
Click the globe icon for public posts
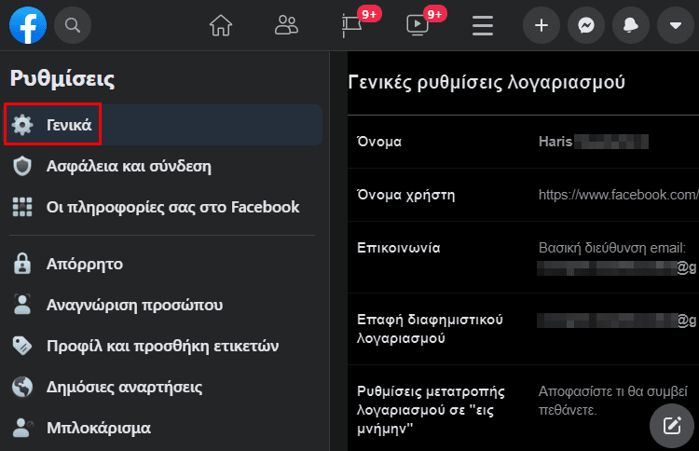[22, 387]
